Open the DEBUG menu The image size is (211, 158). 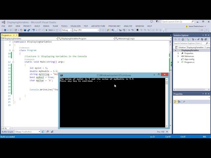(x=46, y=26)
